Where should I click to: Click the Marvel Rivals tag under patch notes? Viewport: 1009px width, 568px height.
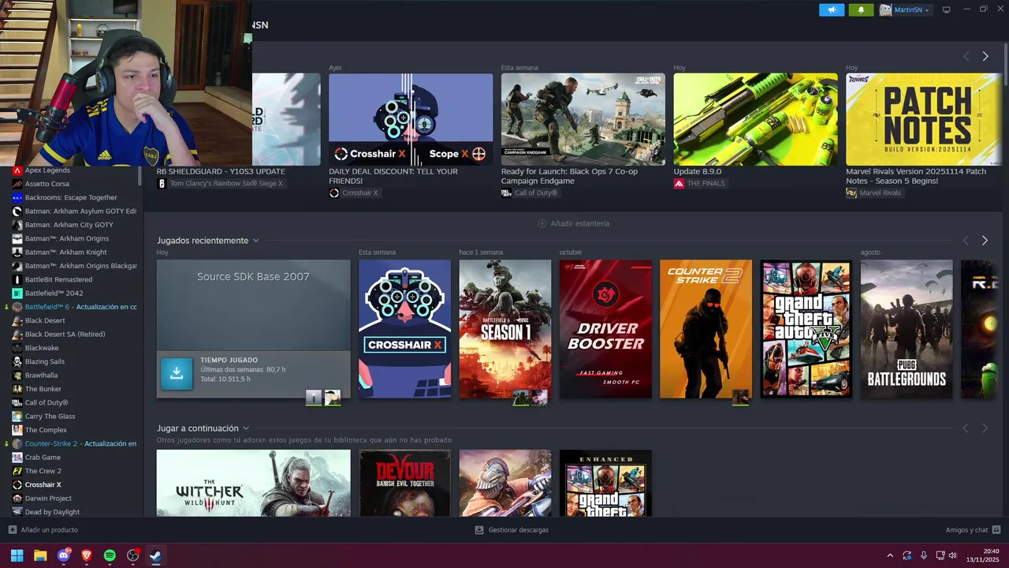click(x=874, y=193)
